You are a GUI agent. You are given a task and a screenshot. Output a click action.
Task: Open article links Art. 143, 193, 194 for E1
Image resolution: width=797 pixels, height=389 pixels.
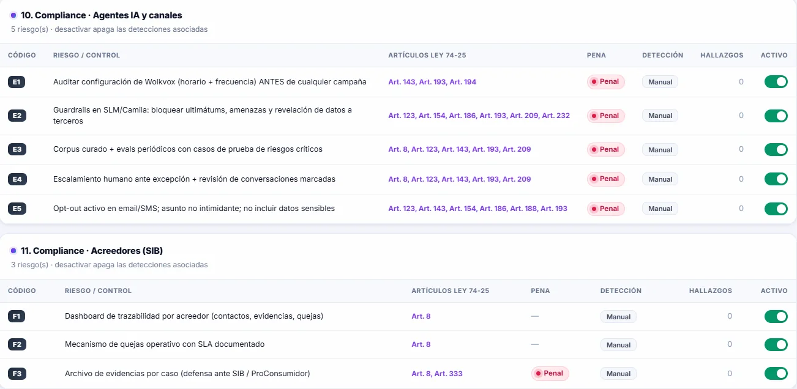tap(432, 82)
